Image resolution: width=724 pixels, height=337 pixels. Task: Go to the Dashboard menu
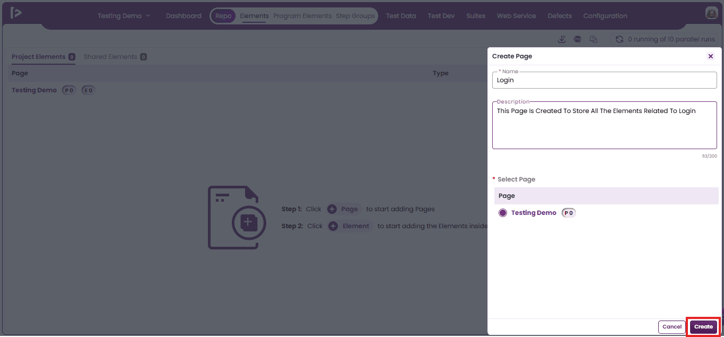click(184, 16)
